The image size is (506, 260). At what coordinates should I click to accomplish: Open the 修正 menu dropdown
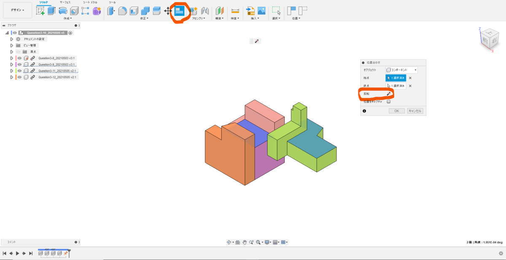tap(144, 19)
